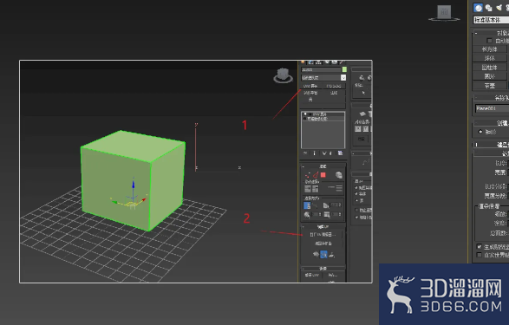Click the ViewCube inside the green cube viewport
This screenshot has width=509, height=325.
coord(283,76)
